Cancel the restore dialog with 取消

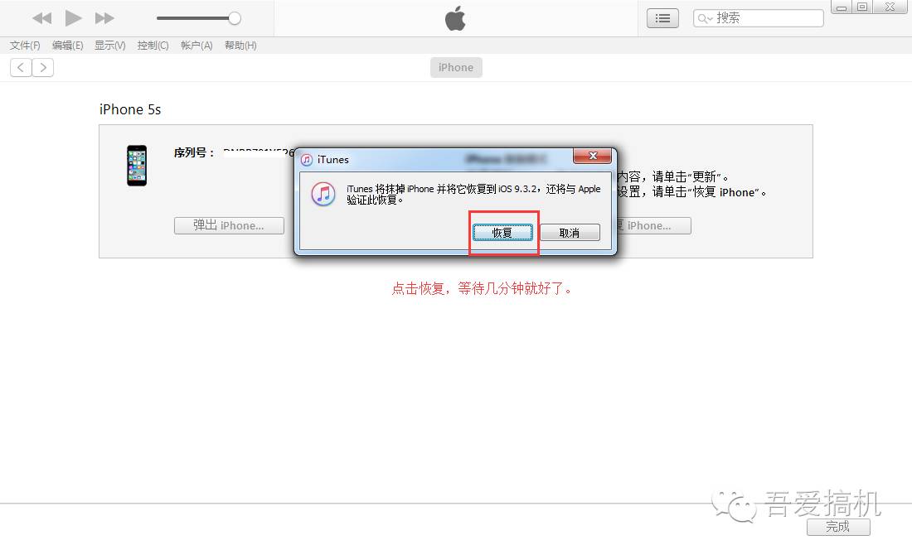tap(570, 232)
